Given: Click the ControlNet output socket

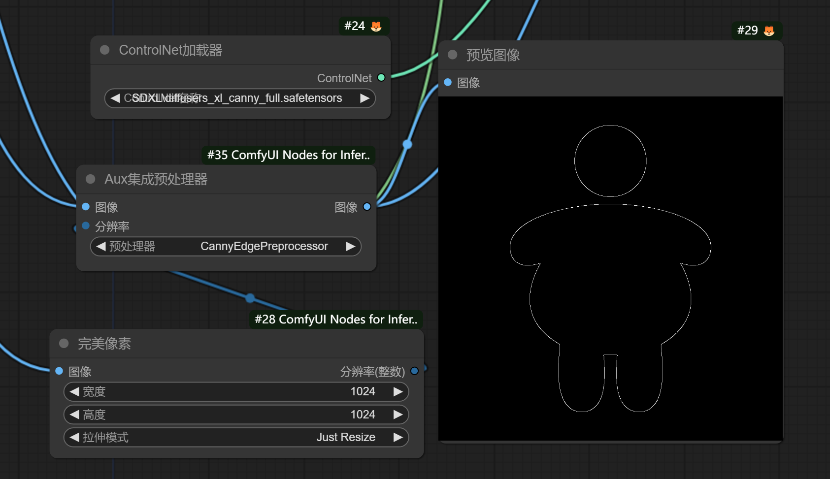Looking at the screenshot, I should [381, 77].
